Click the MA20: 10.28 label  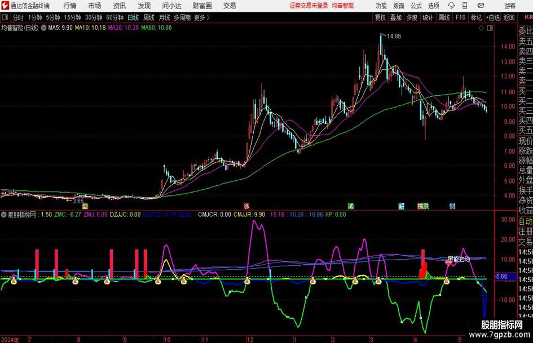point(124,28)
